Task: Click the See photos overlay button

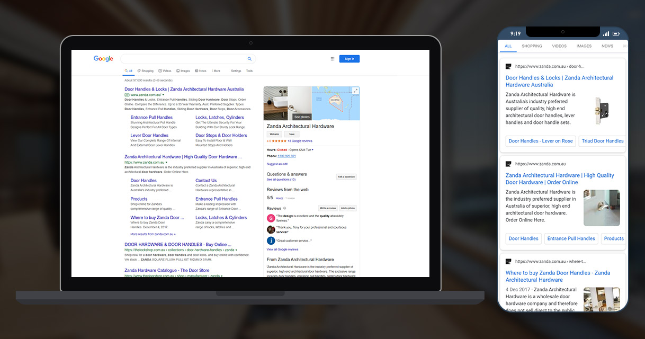Action: point(302,117)
